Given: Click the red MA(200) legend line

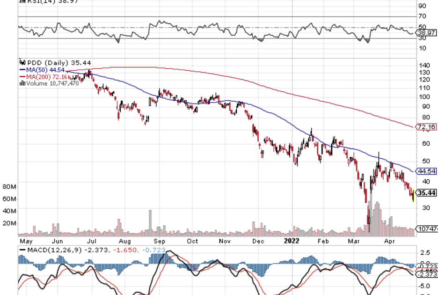Looking at the screenshot, I should pos(22,76).
